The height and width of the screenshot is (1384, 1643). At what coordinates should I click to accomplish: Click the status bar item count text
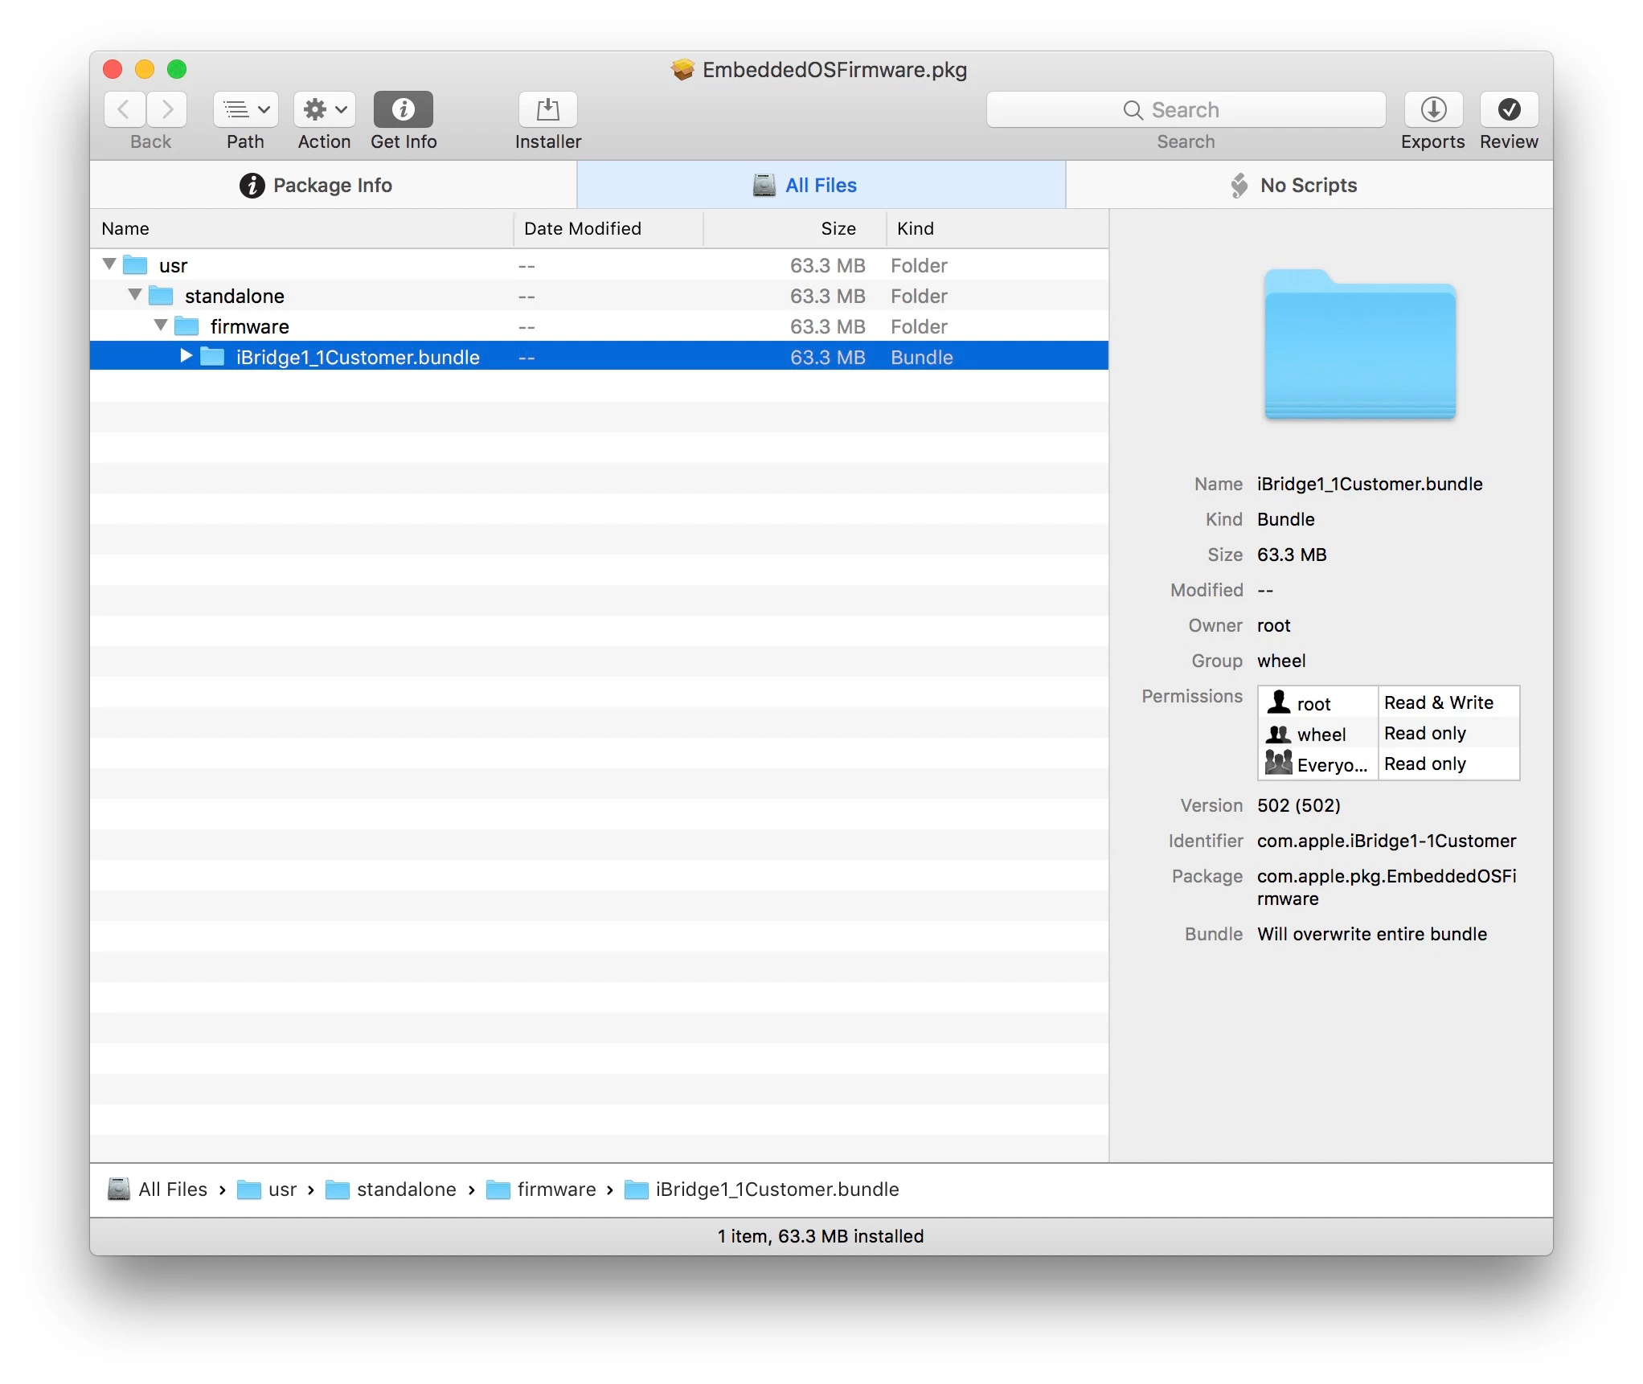coord(821,1236)
